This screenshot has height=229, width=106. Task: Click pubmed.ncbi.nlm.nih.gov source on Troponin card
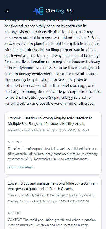click(x=40, y=130)
